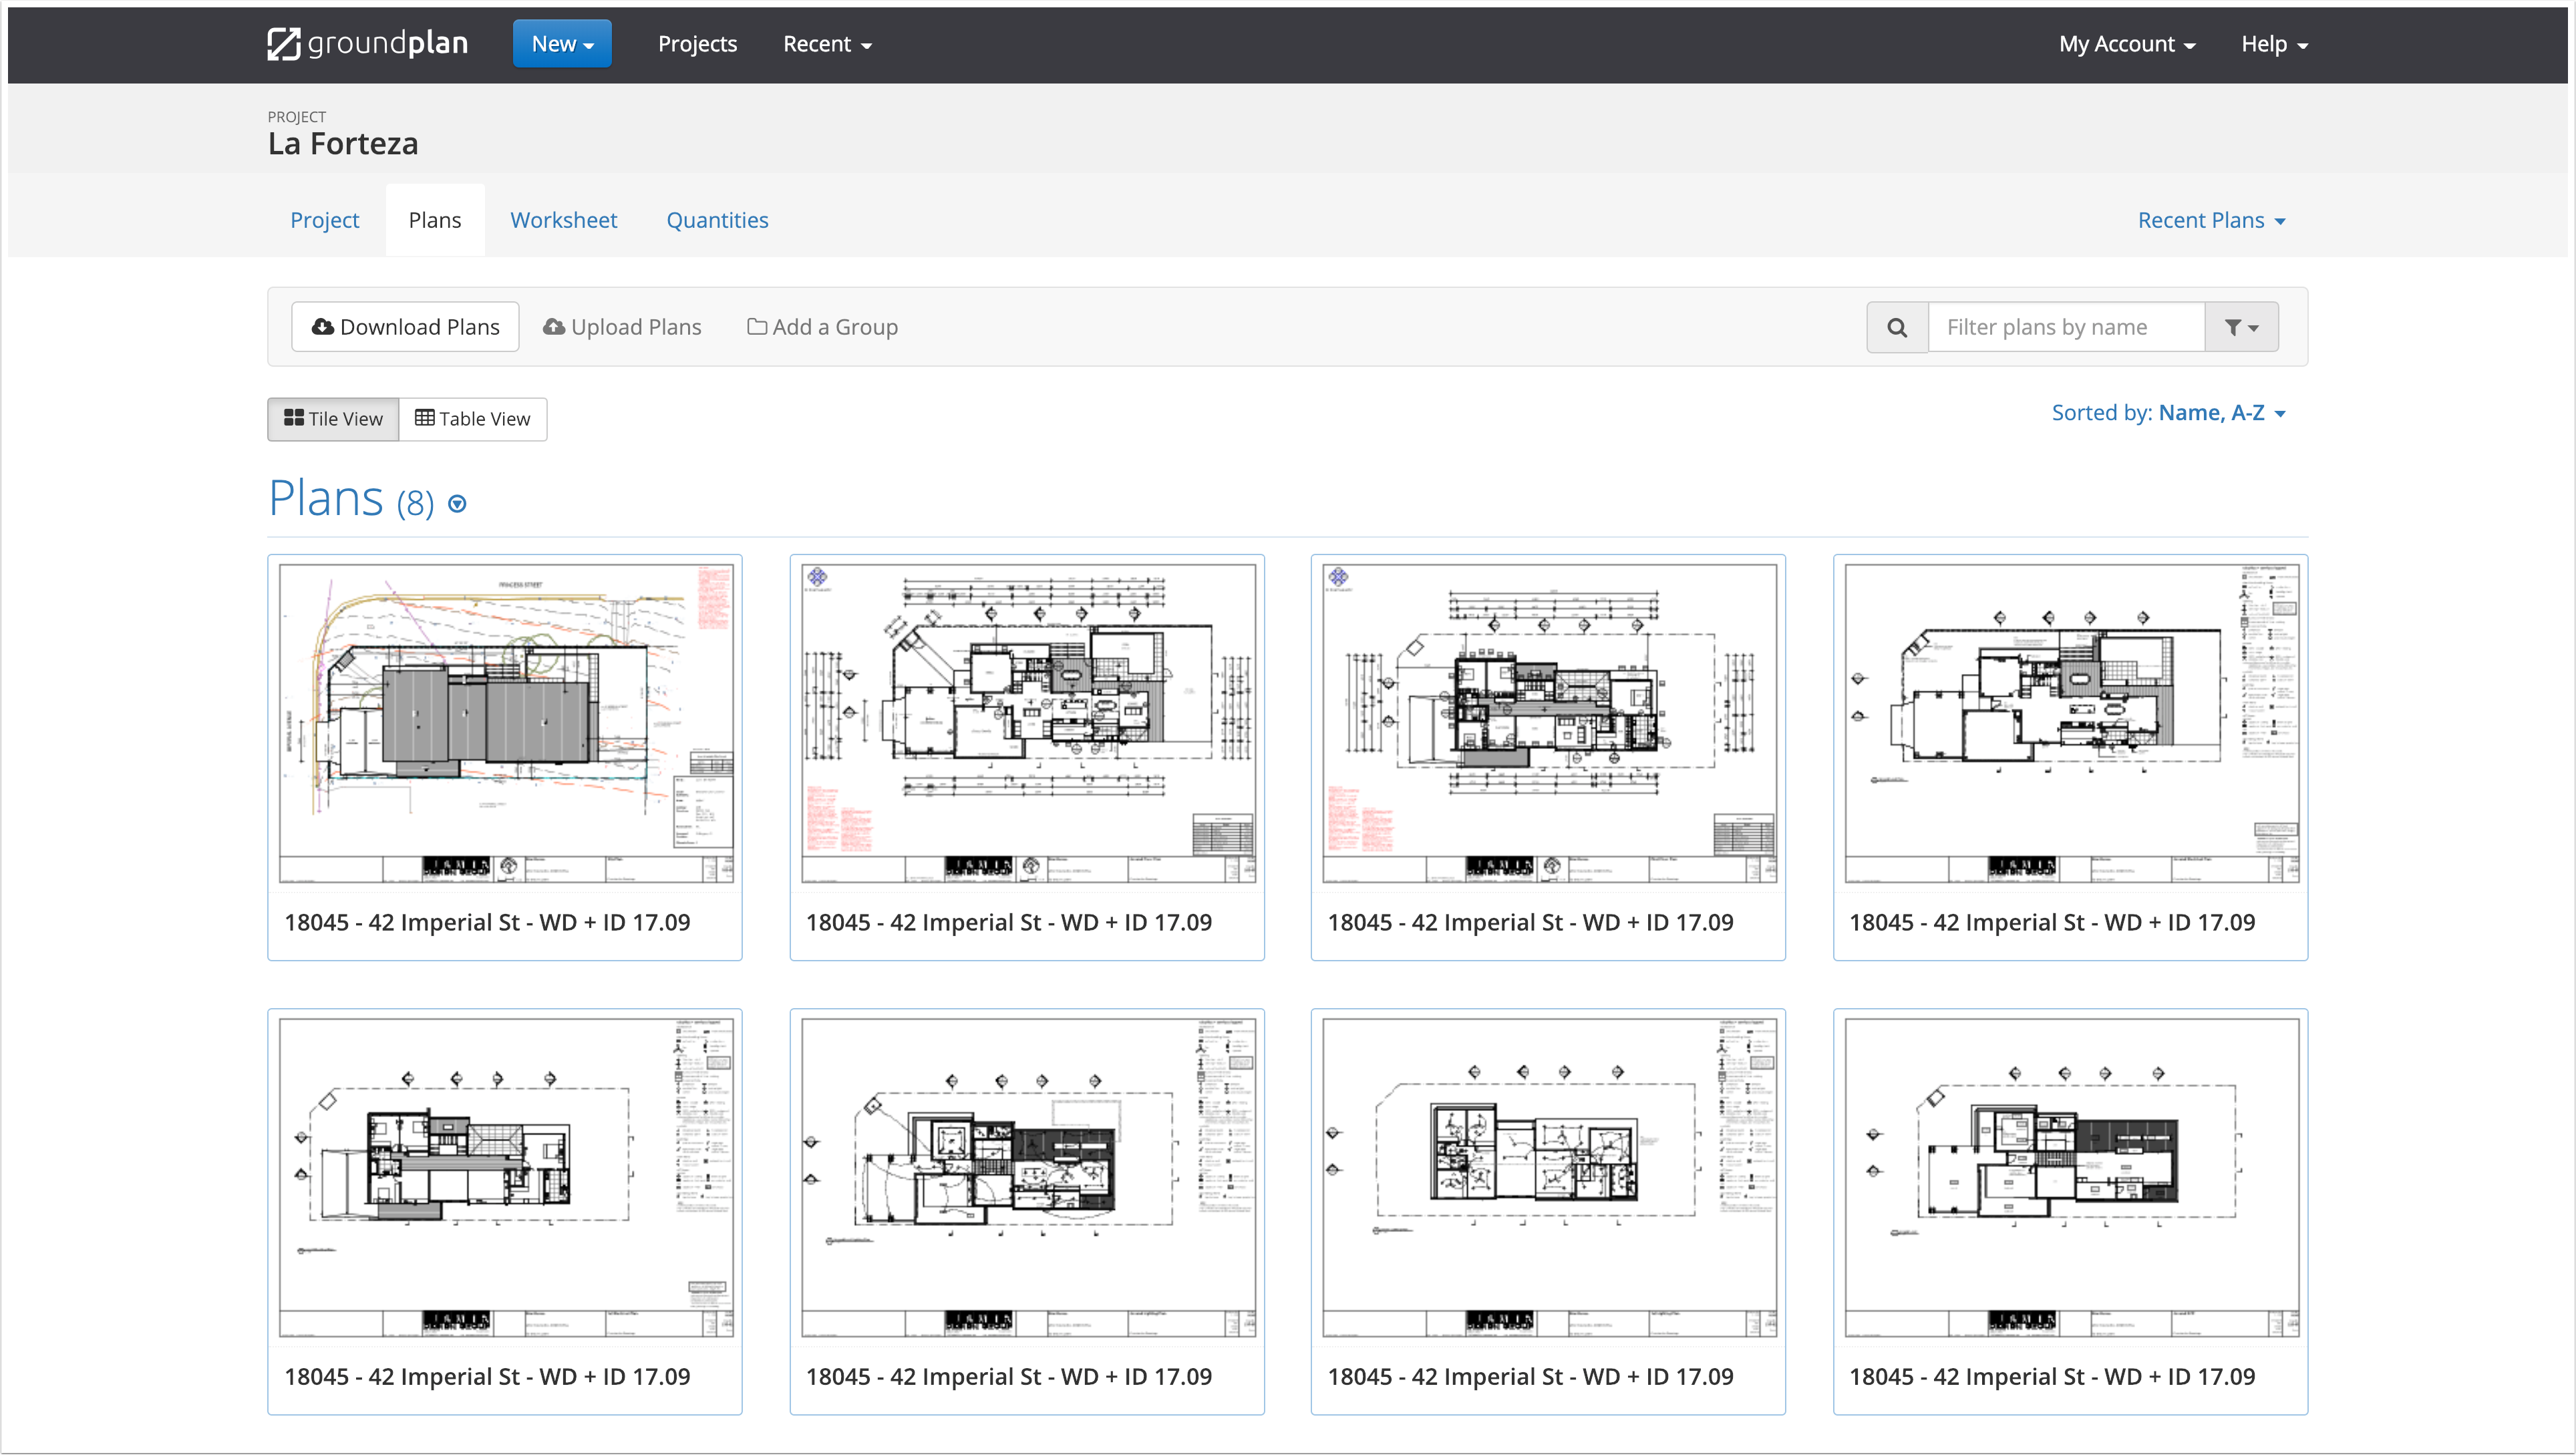Open the Help menu
Screen dimensions: 2576x1455
click(x=2273, y=44)
